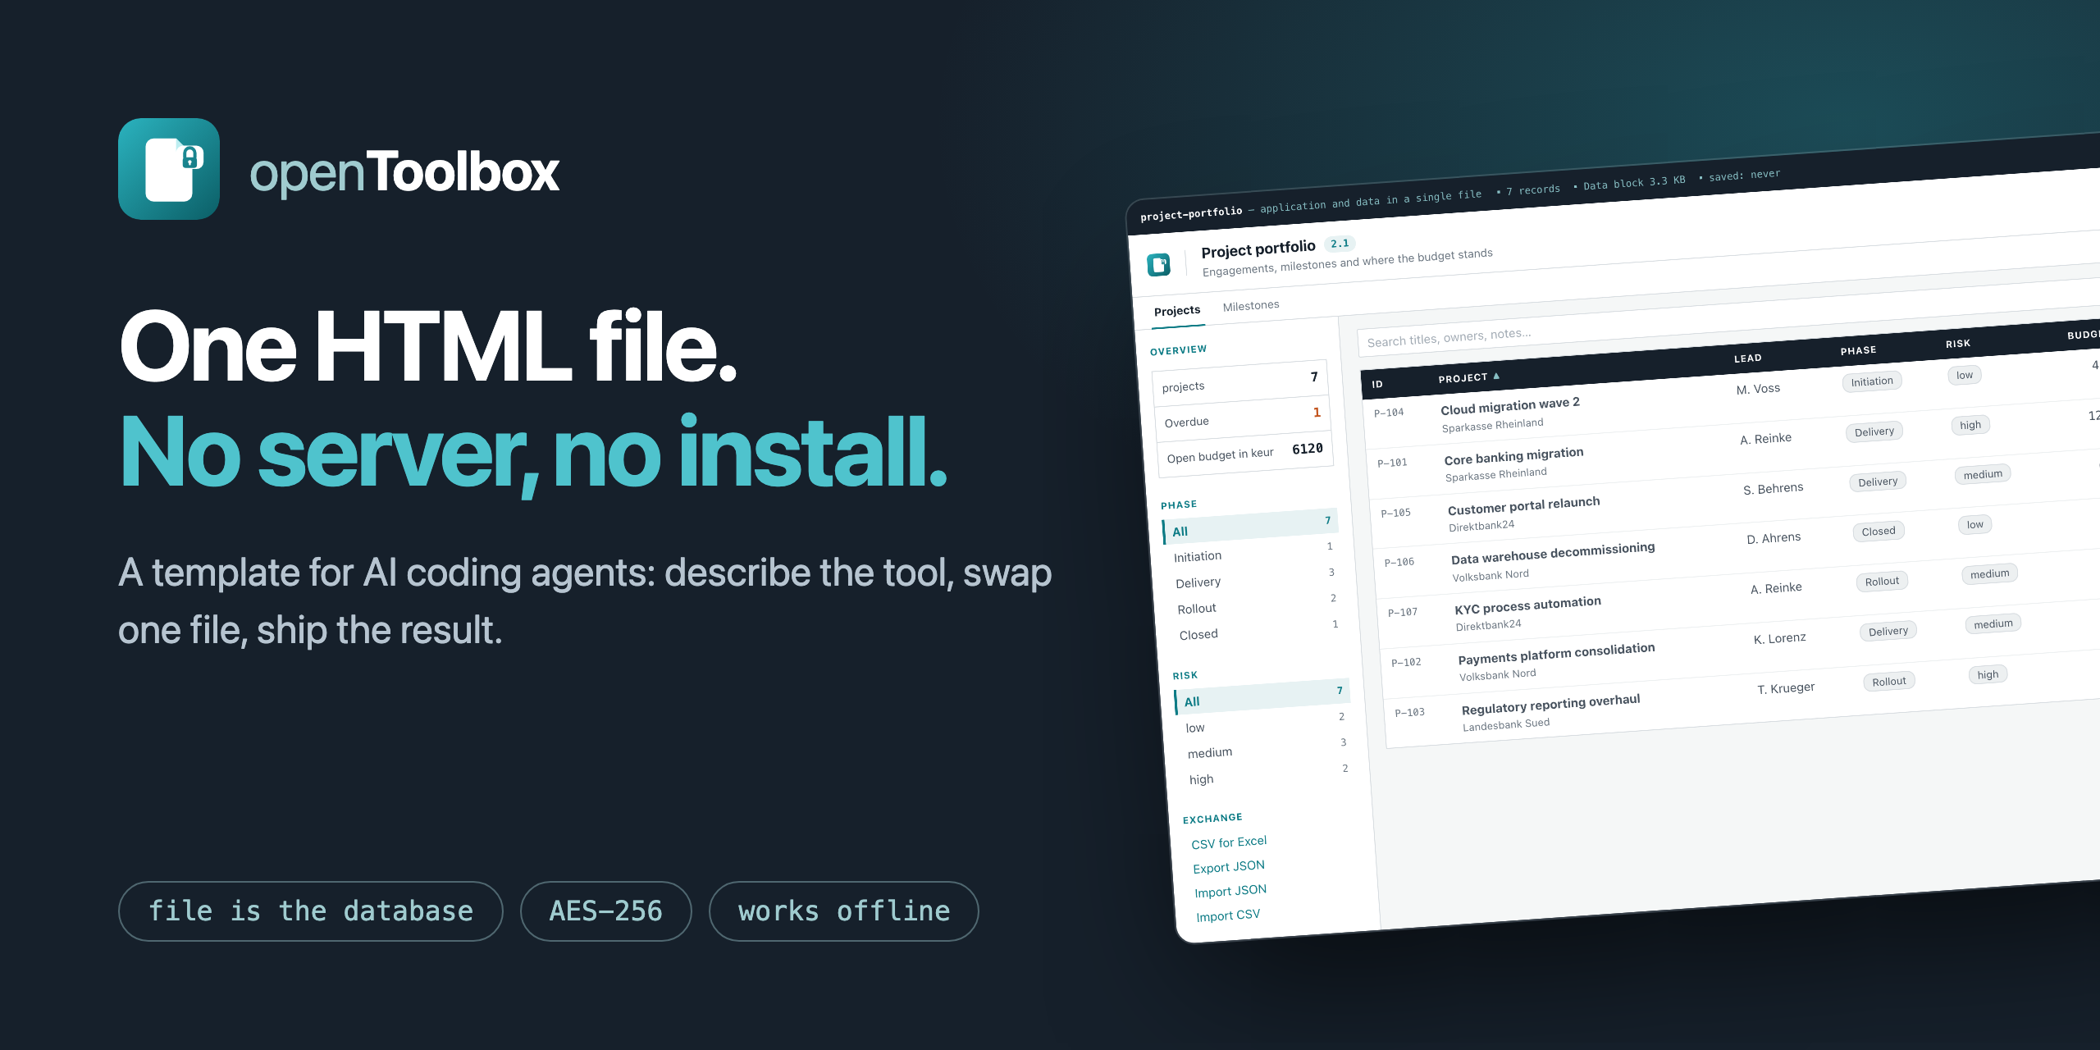This screenshot has height=1050, width=2100.
Task: Sort by the PHASE column header
Action: coord(1858,351)
